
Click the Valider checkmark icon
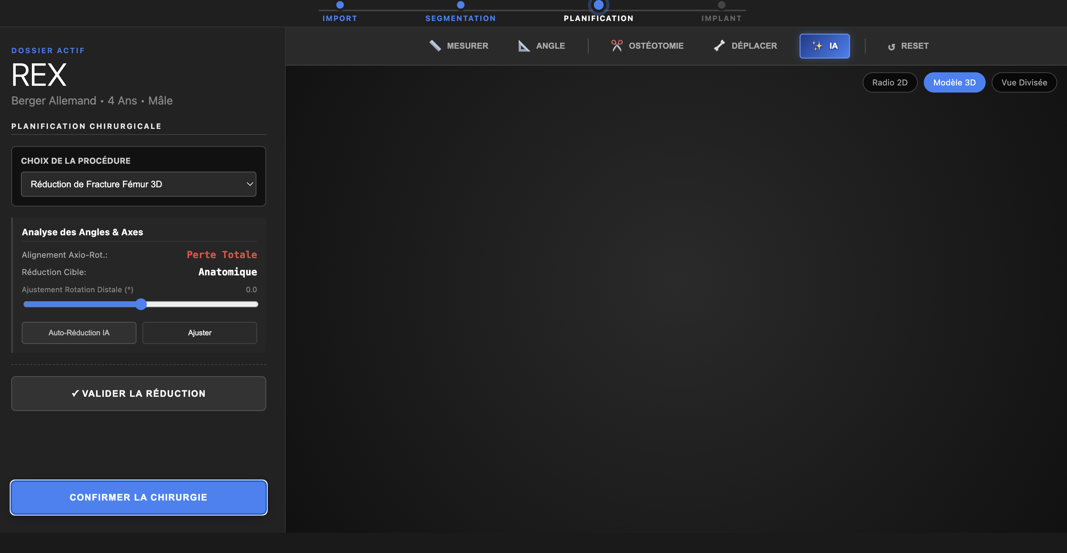(x=75, y=394)
